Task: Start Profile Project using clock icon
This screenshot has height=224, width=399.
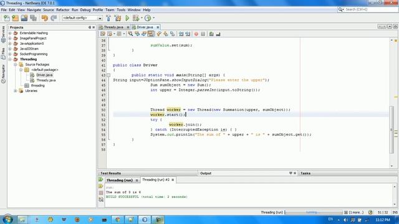Action: coord(148,18)
